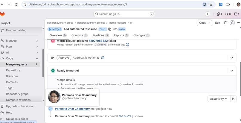Click help icon next to pipeline failed time
The image size is (241, 123).
pos(127,45)
